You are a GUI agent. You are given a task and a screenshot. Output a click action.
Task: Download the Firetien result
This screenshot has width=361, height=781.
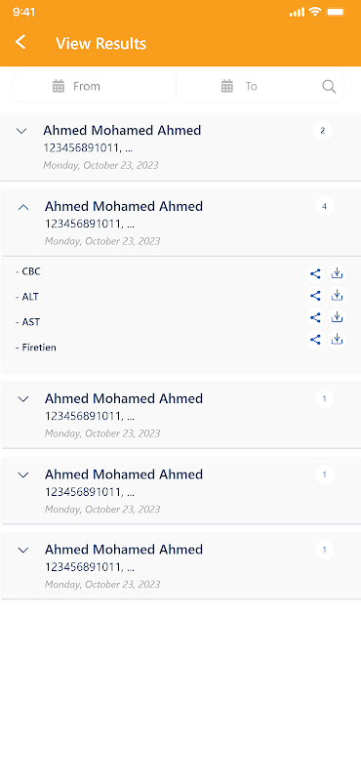(338, 340)
